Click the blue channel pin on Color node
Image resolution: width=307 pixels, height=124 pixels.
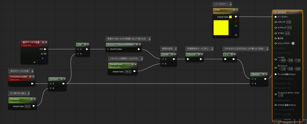236,30
